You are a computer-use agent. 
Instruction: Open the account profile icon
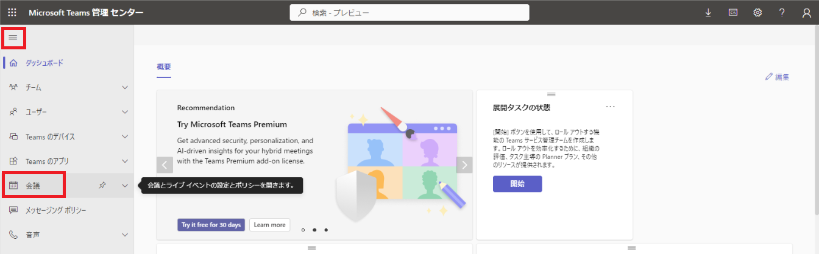tap(806, 12)
